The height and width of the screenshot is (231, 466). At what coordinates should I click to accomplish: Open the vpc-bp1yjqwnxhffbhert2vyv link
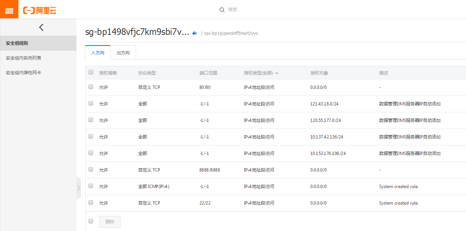(231, 33)
